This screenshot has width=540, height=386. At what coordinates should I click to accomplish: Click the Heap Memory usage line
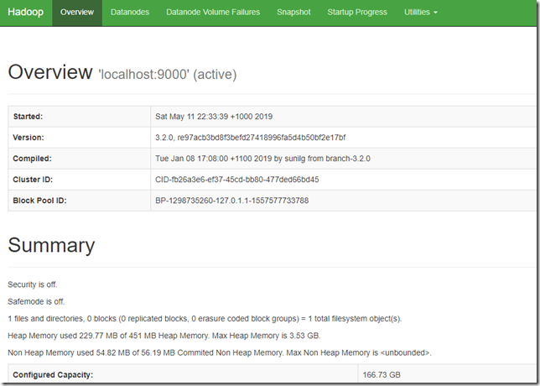tap(164, 336)
